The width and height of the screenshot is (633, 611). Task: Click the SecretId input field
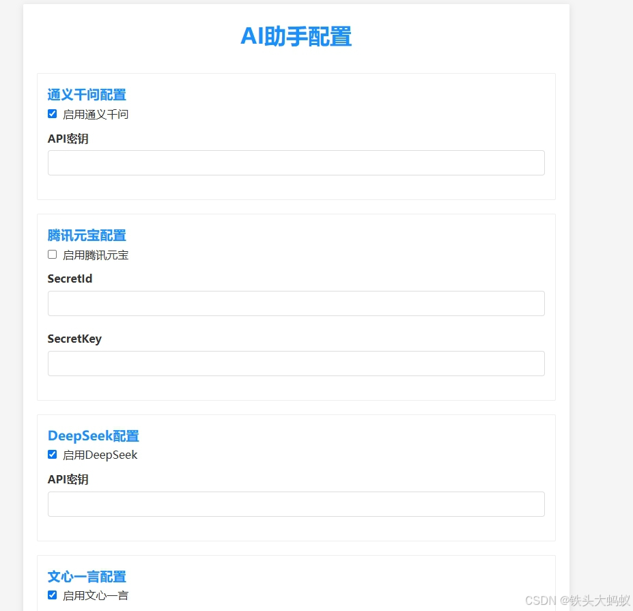point(296,303)
